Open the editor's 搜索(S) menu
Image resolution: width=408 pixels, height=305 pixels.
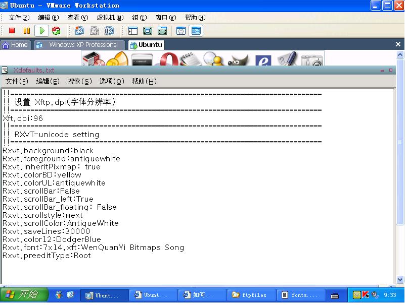79,82
